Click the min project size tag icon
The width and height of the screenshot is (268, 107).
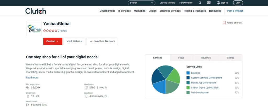point(28,88)
